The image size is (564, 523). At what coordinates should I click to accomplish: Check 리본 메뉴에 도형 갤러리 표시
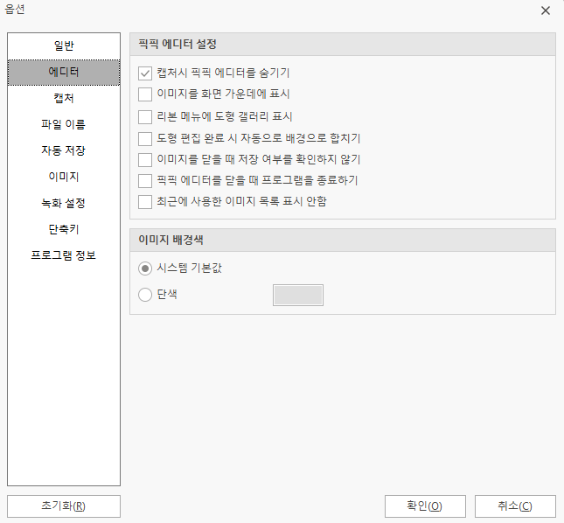[x=145, y=117]
